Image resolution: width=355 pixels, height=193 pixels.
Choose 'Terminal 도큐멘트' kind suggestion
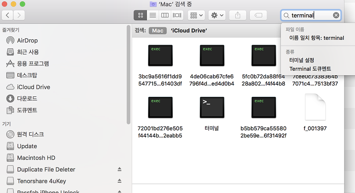click(310, 69)
